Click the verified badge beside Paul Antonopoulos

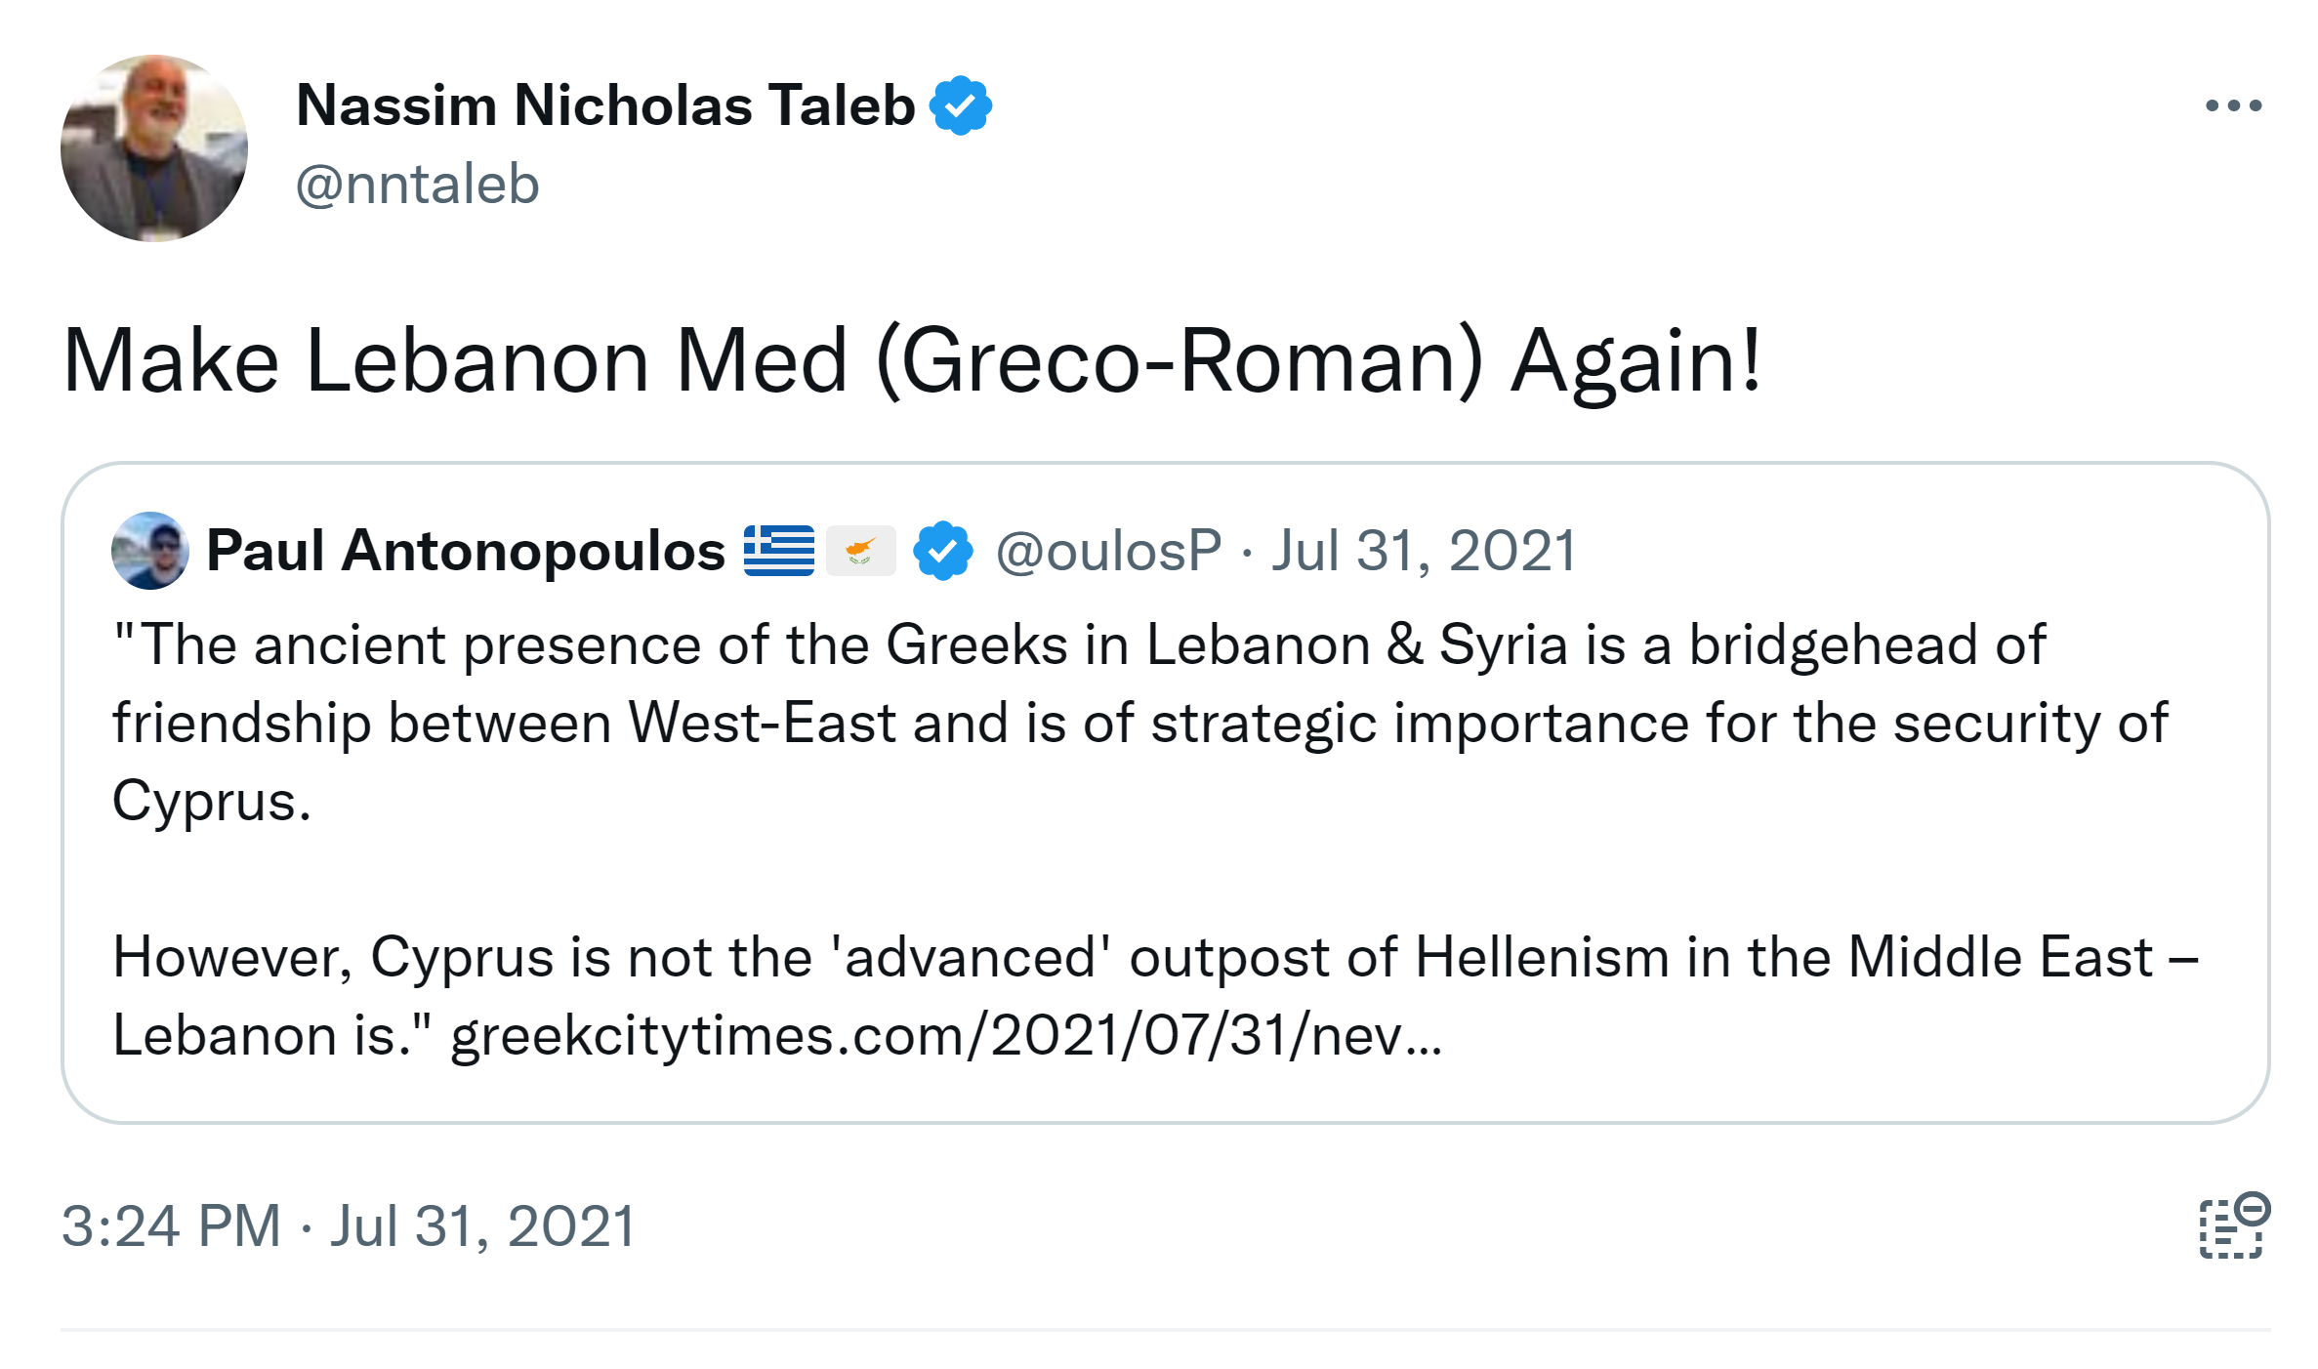point(942,551)
